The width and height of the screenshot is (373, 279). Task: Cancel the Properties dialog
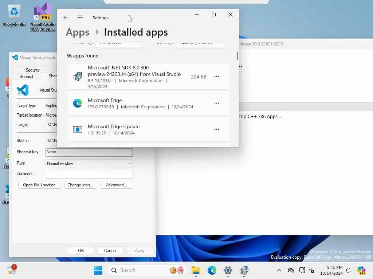[x=110, y=251]
